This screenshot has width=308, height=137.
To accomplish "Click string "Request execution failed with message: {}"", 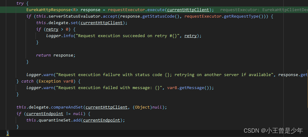I will 109,88.
